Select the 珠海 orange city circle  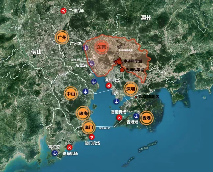[83, 113]
